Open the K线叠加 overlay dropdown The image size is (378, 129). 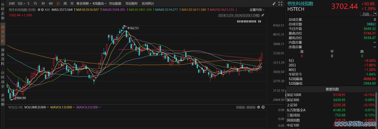click(99, 3)
